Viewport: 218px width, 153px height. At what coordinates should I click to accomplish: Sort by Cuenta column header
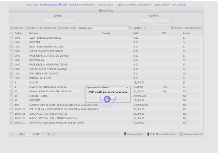click(x=117, y=33)
